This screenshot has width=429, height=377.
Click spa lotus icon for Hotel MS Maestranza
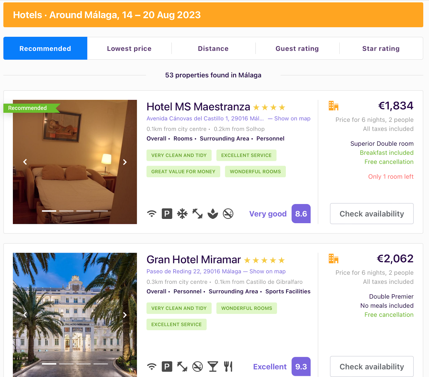coord(213,214)
